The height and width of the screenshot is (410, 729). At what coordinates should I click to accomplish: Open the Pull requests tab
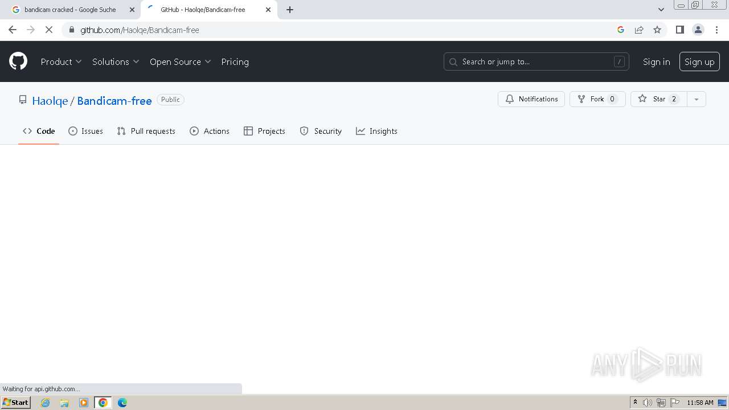tap(146, 131)
